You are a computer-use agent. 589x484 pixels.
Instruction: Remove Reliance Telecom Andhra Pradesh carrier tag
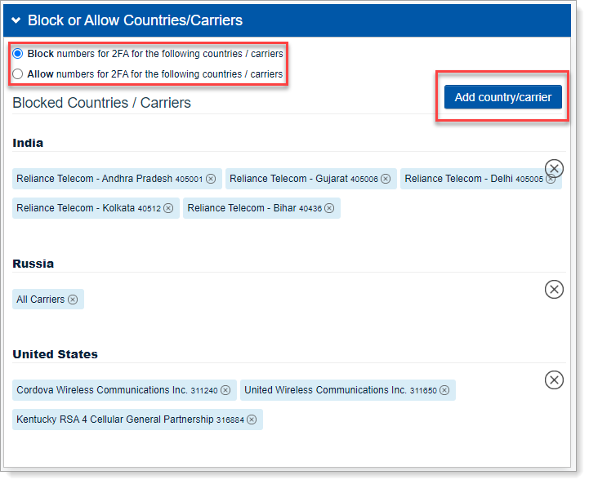click(x=211, y=179)
